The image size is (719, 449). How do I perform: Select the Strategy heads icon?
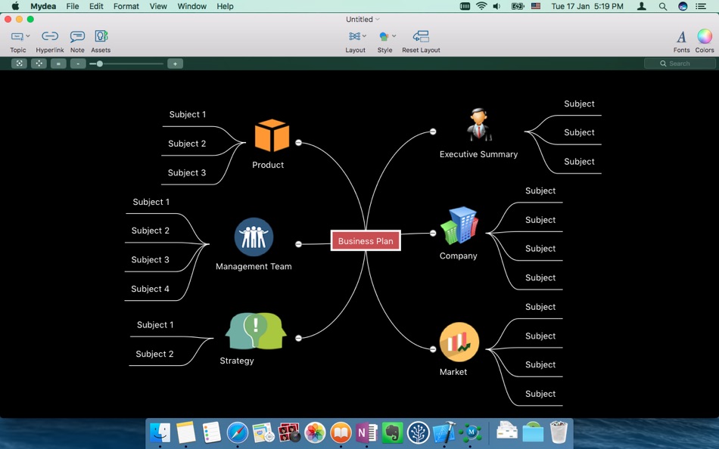coord(256,331)
